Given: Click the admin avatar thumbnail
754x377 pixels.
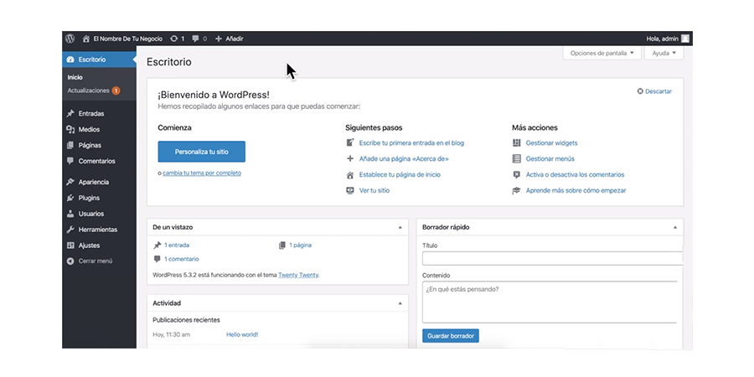Looking at the screenshot, I should pyautogui.click(x=684, y=39).
